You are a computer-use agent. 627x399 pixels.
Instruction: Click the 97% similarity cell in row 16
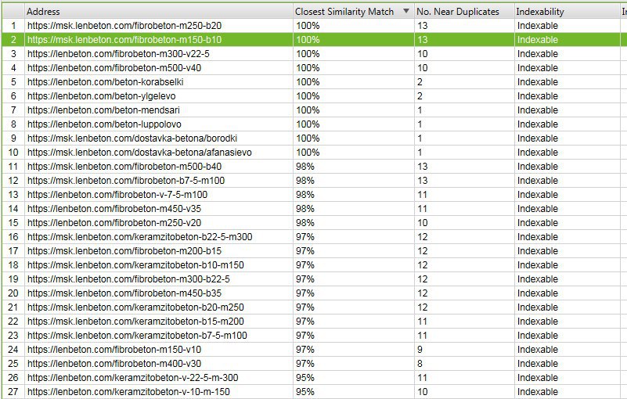354,237
